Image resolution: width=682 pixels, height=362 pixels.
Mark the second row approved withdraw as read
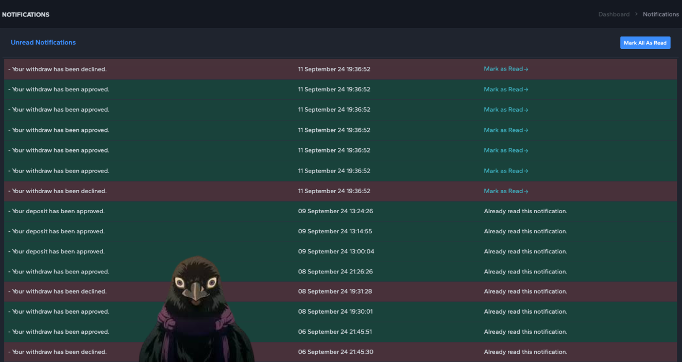506,90
